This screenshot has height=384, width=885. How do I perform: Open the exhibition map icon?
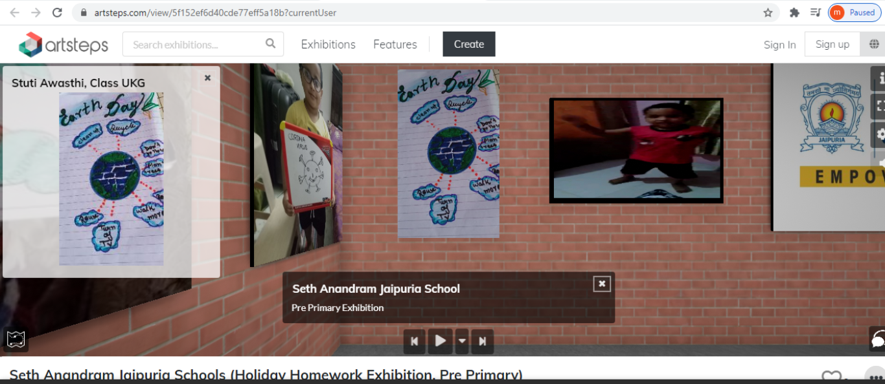point(16,339)
